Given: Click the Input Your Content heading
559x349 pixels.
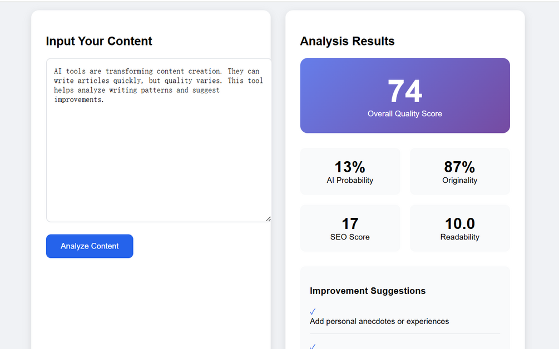Looking at the screenshot, I should pos(99,41).
